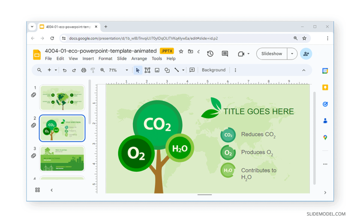Reload the browser page

pos(52,38)
